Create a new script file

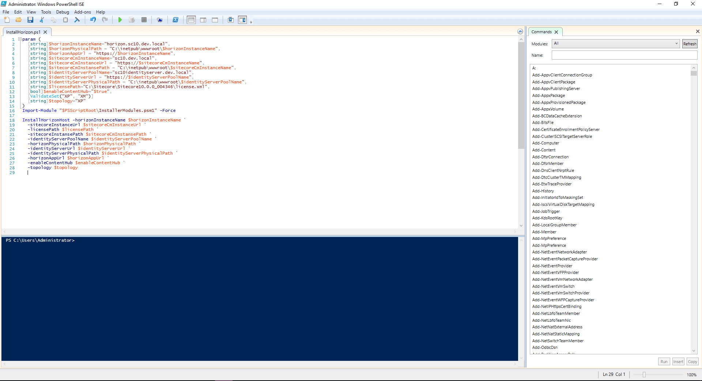point(7,20)
